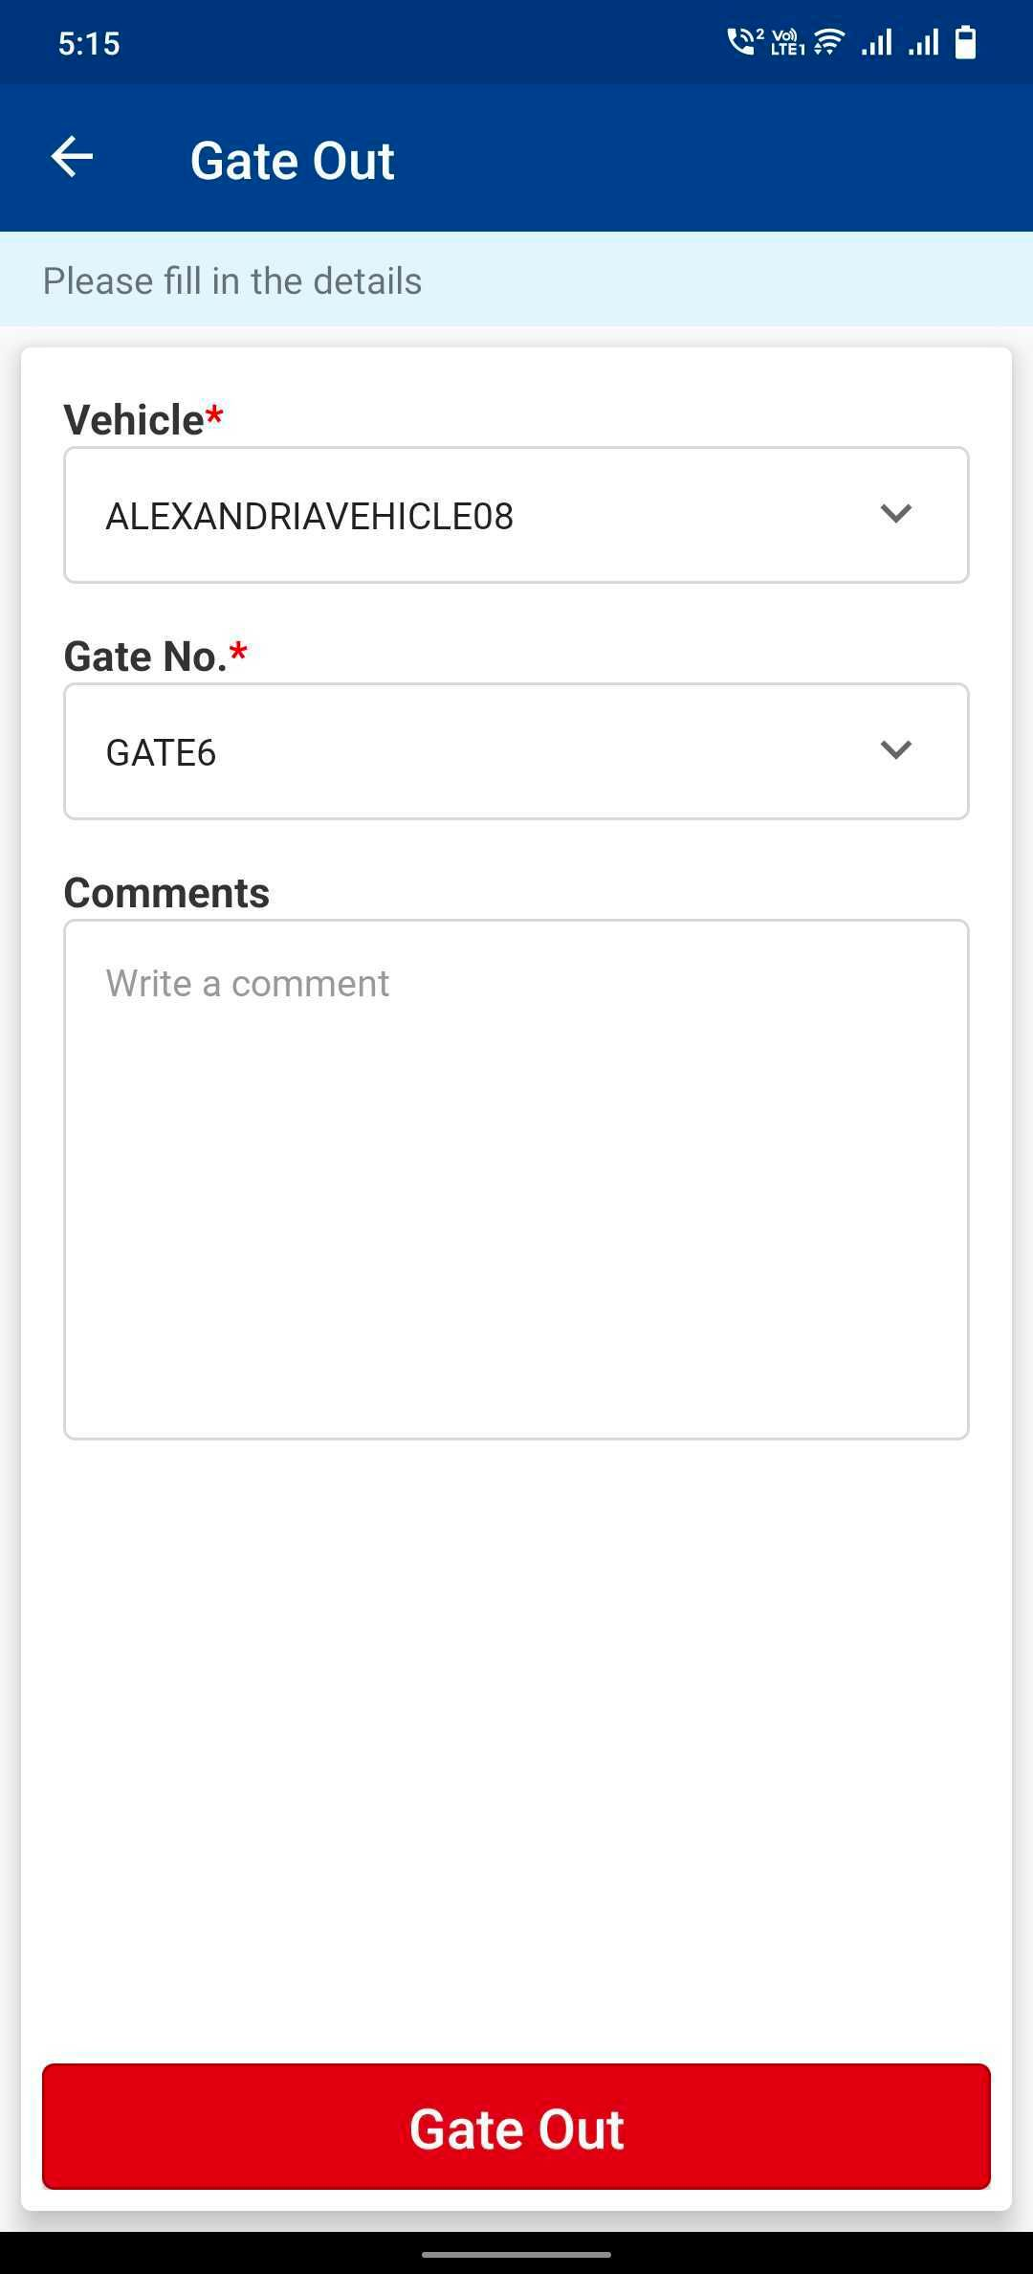The height and width of the screenshot is (2274, 1033).
Task: Tap the second cellular signal bars
Action: coord(923,42)
